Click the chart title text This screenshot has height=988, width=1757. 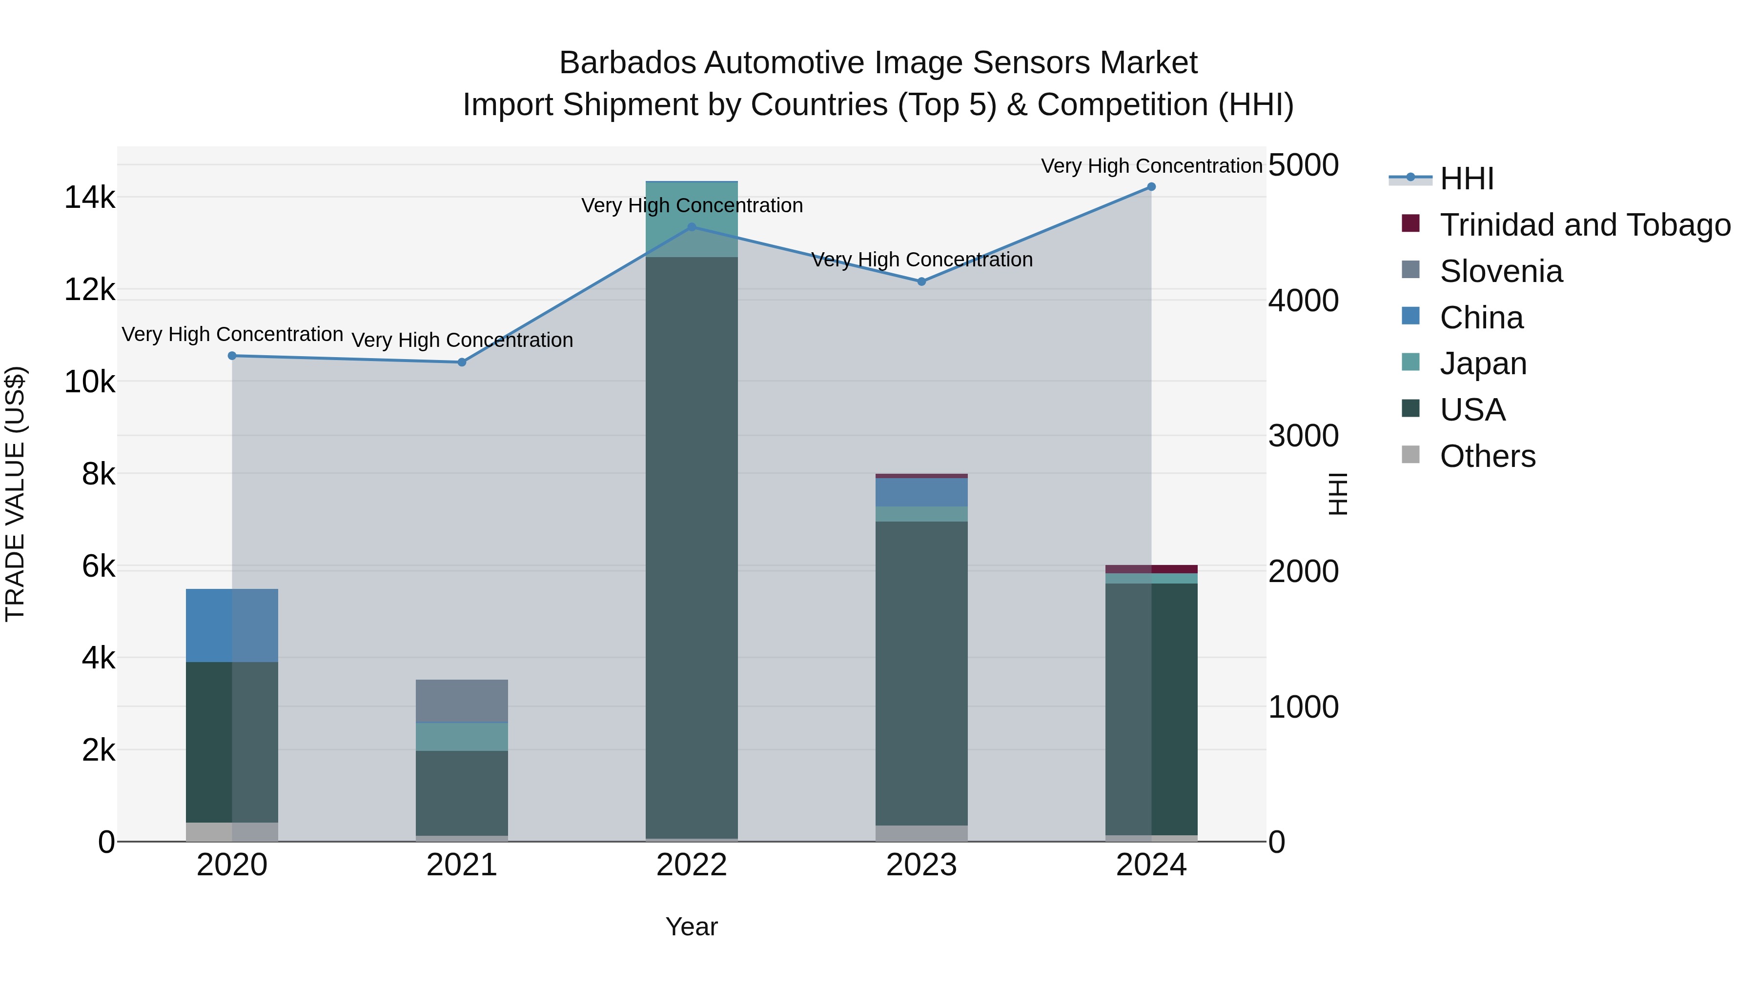pyautogui.click(x=878, y=83)
